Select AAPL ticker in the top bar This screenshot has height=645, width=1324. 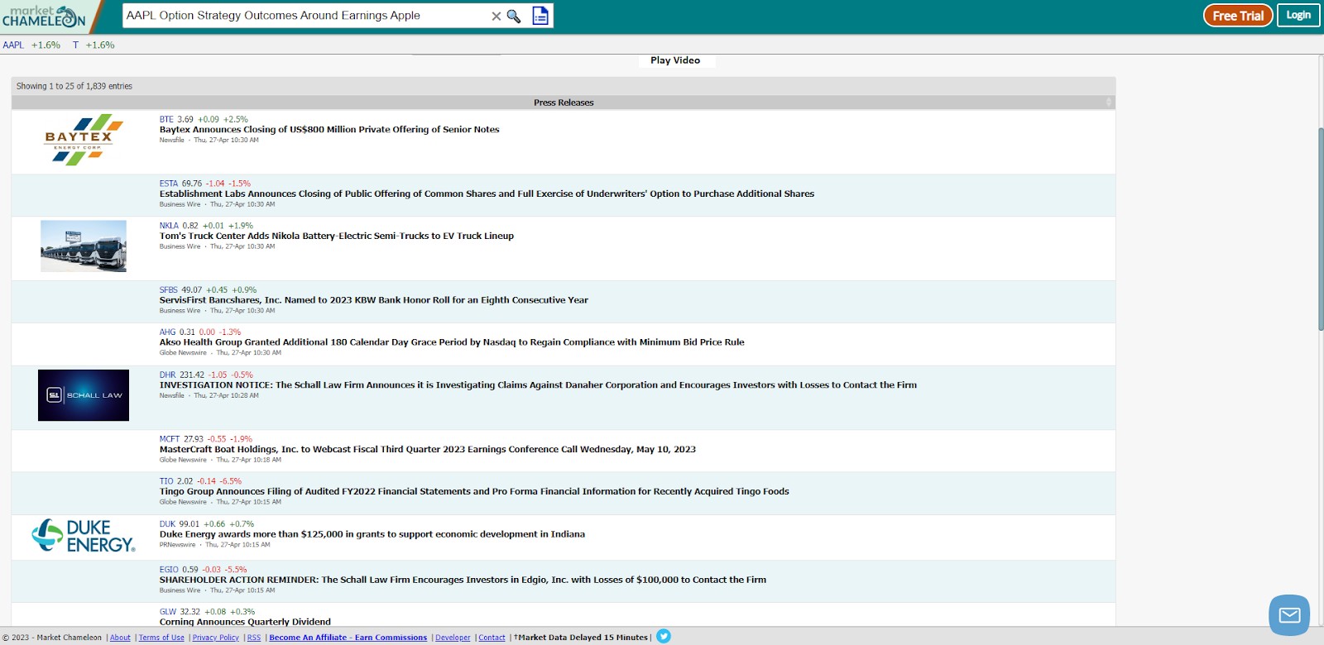pyautogui.click(x=13, y=45)
